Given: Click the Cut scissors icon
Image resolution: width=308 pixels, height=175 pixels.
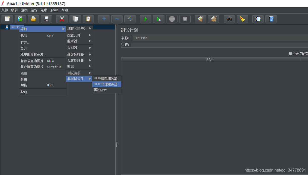Looking at the screenshot, I should [x=62, y=19].
